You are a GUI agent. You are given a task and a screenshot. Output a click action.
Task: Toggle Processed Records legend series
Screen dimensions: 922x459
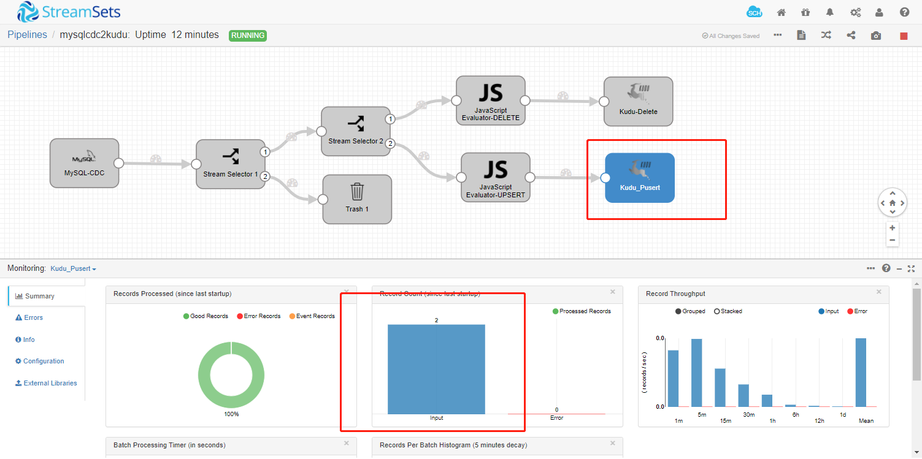pos(582,311)
